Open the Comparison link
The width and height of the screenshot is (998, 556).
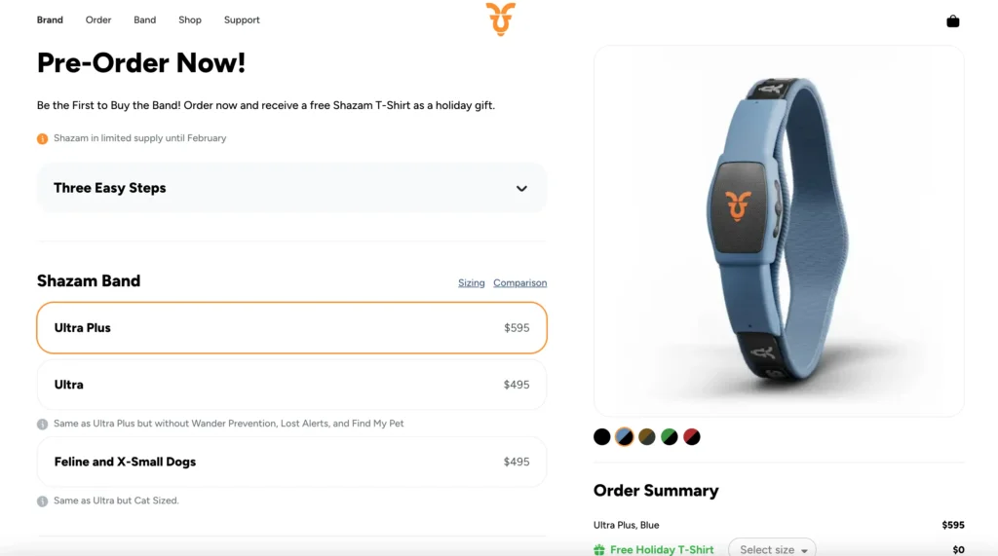519,283
